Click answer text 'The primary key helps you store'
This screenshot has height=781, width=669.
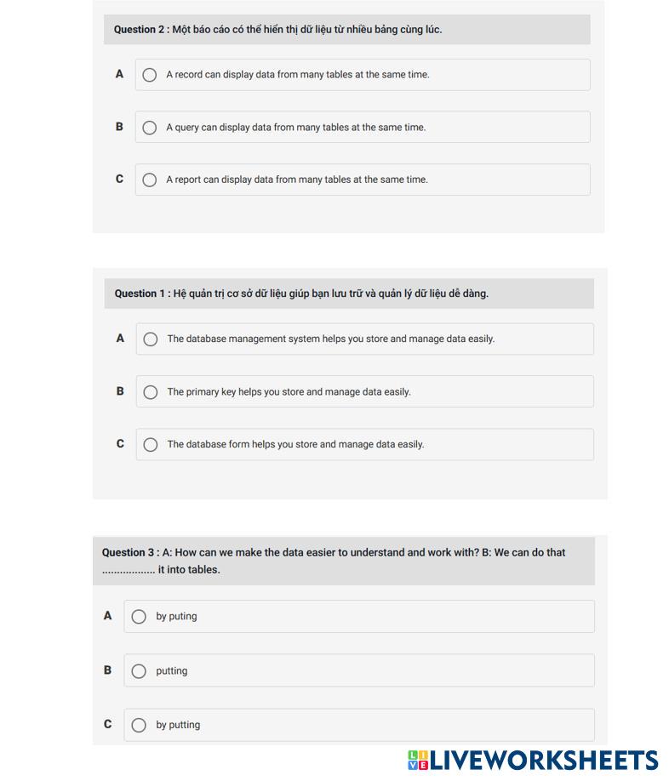coord(289,392)
